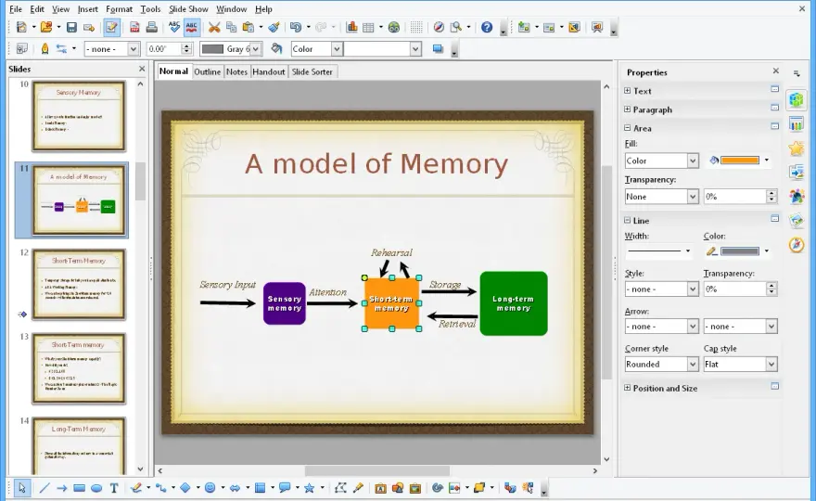
Task: Toggle the Shadow button
Action: point(438,49)
